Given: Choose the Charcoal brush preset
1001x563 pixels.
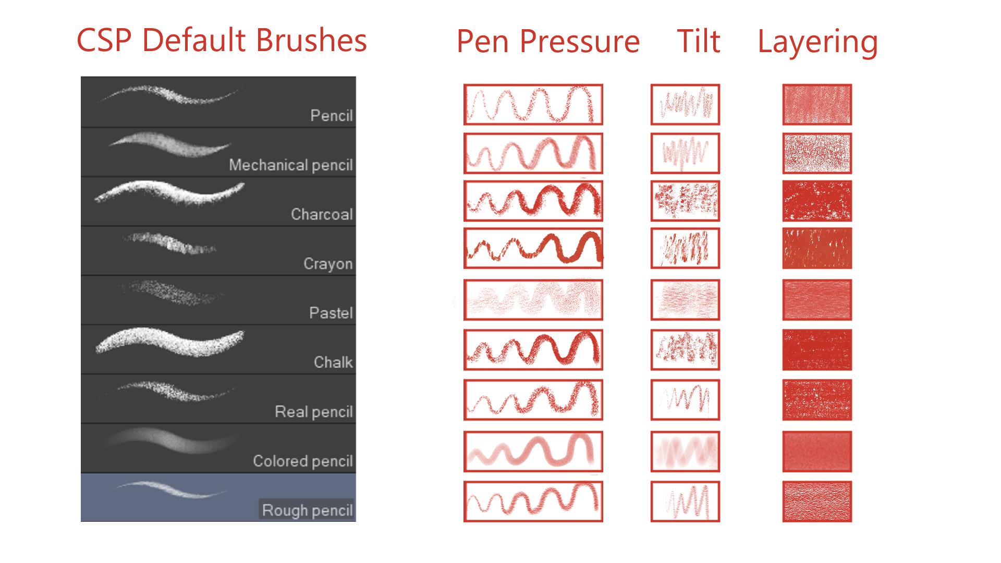Looking at the screenshot, I should click(x=218, y=201).
